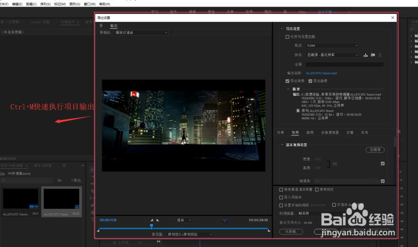Open the effect controls panel menu icon
The height and width of the screenshot is (247, 418).
point(78,22)
